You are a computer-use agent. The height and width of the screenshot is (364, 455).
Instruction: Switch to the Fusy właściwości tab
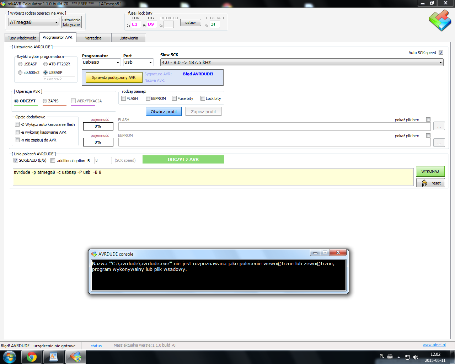point(22,38)
